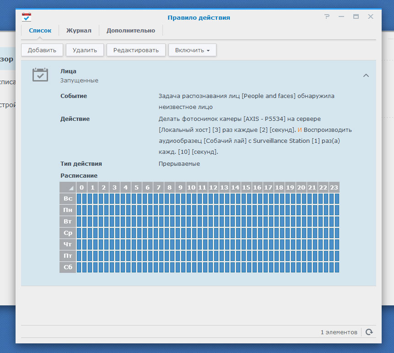Select the Вс row header in schedule

coord(68,199)
